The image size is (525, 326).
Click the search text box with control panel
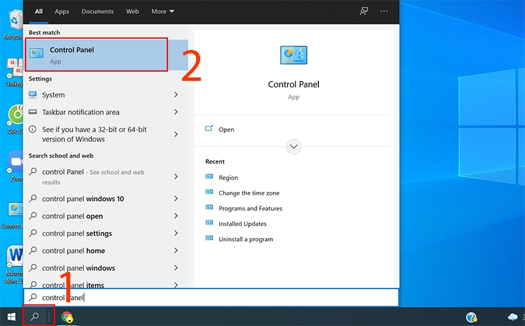pyautogui.click(x=211, y=298)
